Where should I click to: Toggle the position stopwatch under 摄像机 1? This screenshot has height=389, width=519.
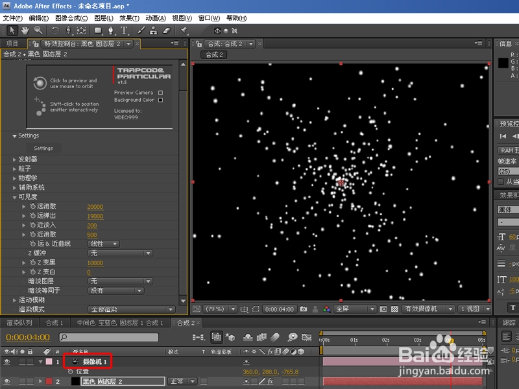(71, 371)
